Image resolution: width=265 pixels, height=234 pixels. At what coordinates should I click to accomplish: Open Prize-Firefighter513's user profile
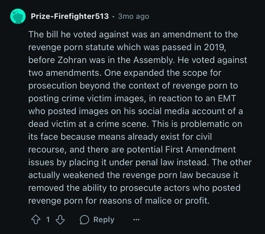pos(70,16)
